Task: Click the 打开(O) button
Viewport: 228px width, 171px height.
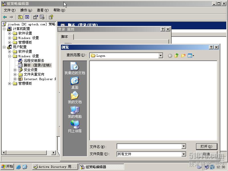Action: (206, 146)
